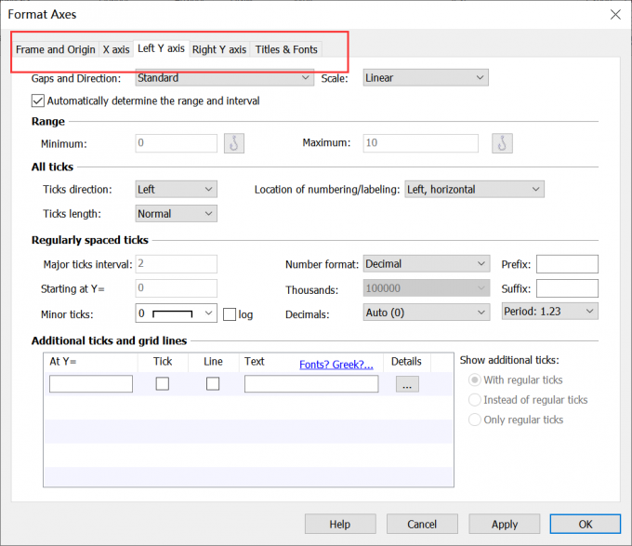Click the Starting at Y= field

[x=177, y=288]
